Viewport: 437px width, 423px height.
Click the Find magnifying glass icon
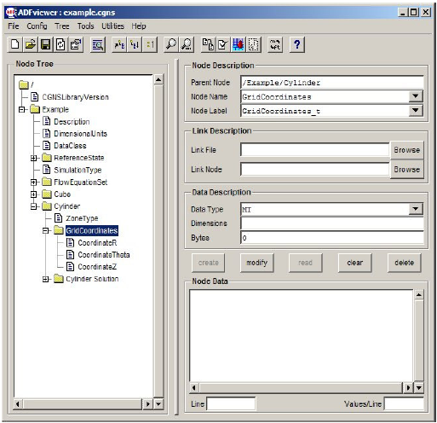click(x=171, y=44)
